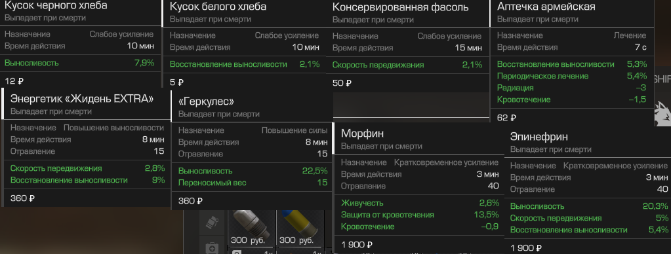The height and width of the screenshot is (254, 671).
Task: Select the «Кусок черного хлеба» tooltip title
Action: point(56,5)
